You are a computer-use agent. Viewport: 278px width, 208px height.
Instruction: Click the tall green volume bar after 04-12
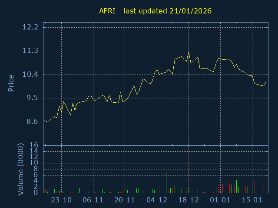166,182
